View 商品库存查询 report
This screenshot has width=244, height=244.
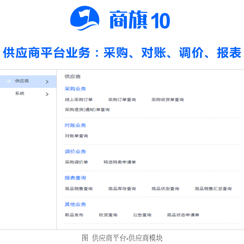(122, 189)
